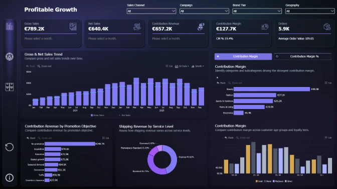This screenshot has width=337, height=189.
Task: Click the Beauty category bar
Action: 272,89
